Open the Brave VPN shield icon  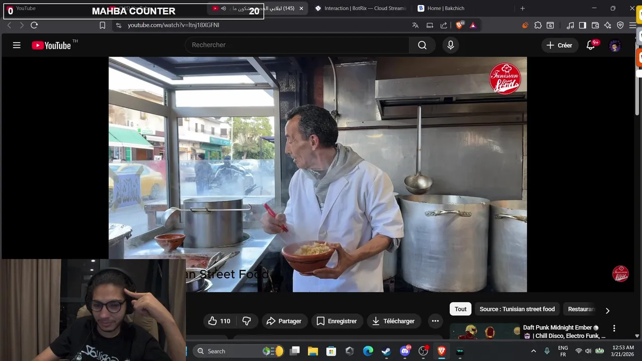point(620,25)
